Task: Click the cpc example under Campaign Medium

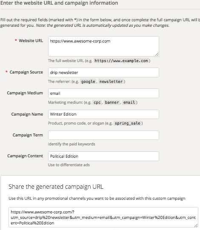Action: tap(97, 102)
